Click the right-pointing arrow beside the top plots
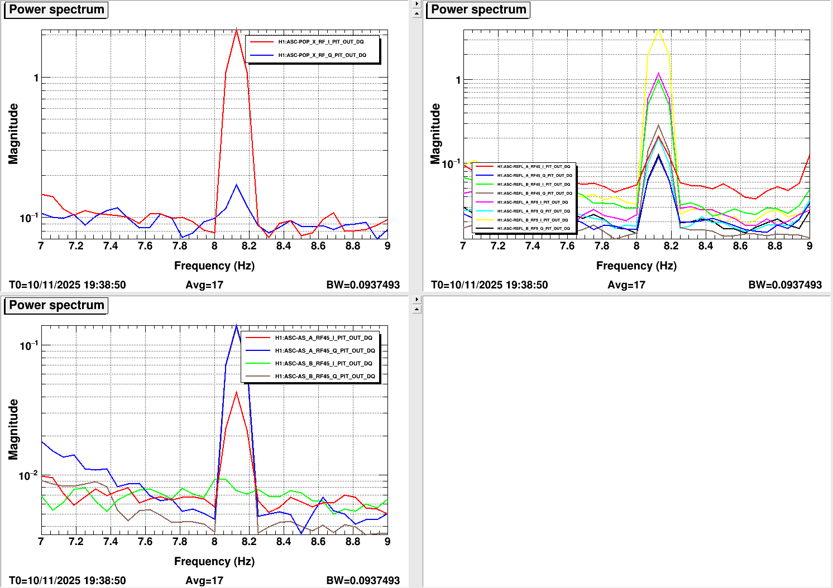Screen dimensions: 833x588 point(416,4)
